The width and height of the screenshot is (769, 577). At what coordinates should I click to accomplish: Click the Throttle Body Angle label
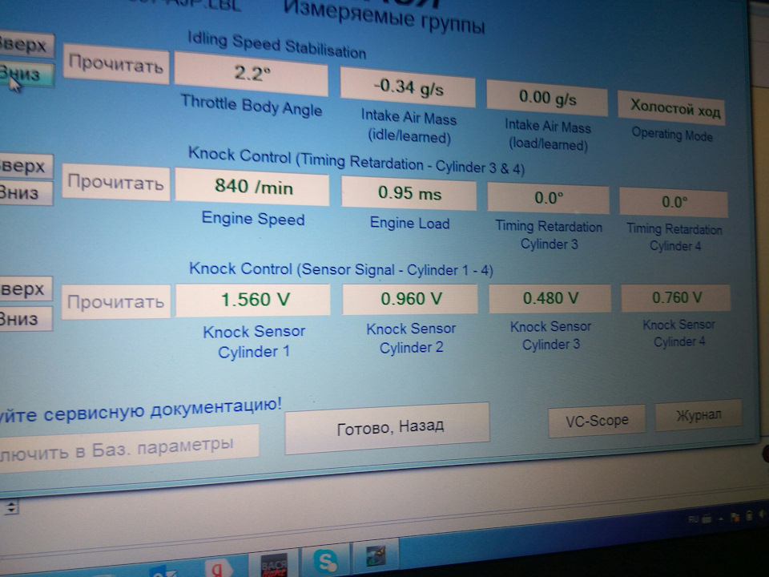pyautogui.click(x=252, y=105)
